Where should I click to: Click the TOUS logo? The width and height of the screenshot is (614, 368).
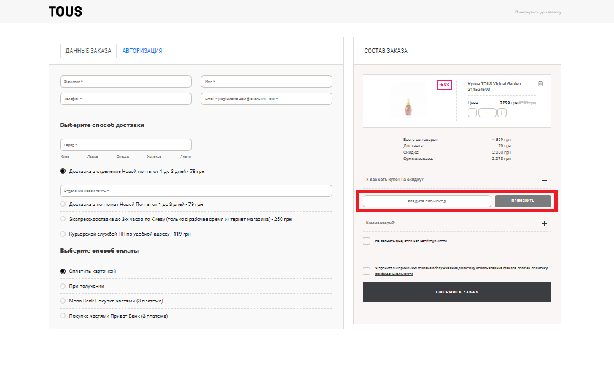65,12
